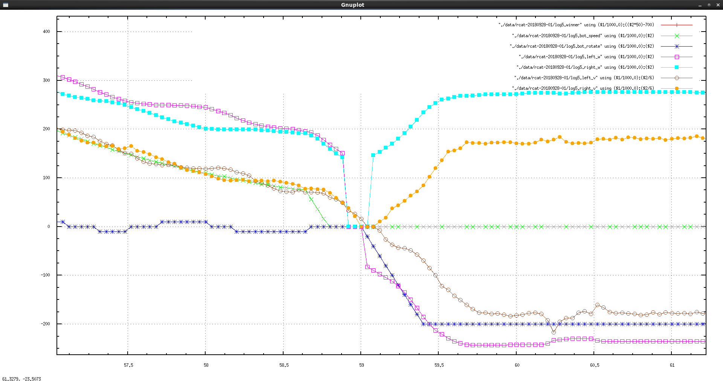Click the red plus legend sample for winner
This screenshot has height=381, width=723.
[x=677, y=25]
